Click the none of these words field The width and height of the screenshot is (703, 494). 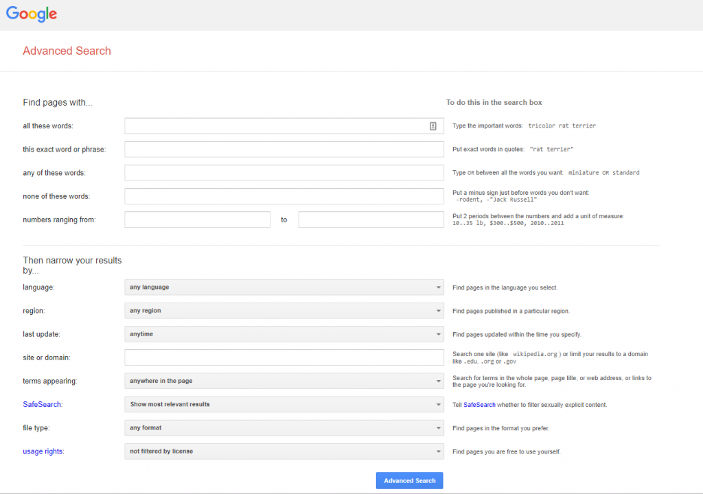point(284,196)
